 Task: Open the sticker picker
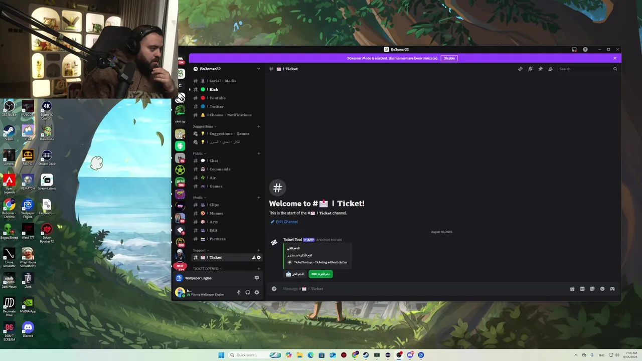[x=592, y=289]
